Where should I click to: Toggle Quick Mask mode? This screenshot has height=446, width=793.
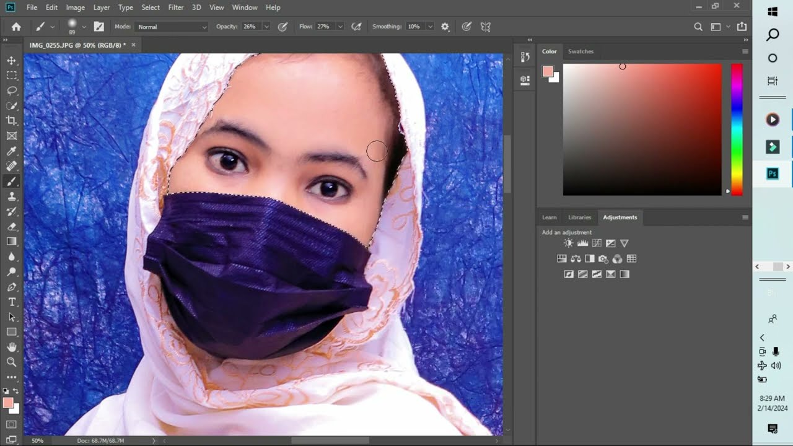pos(11,424)
